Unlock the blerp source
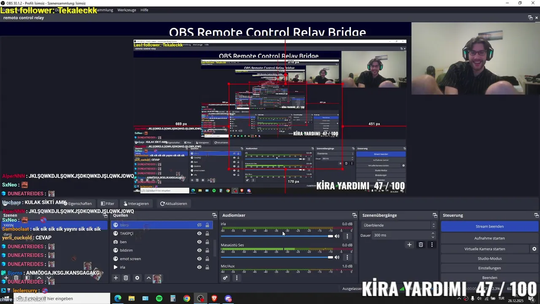 pyautogui.click(x=207, y=225)
